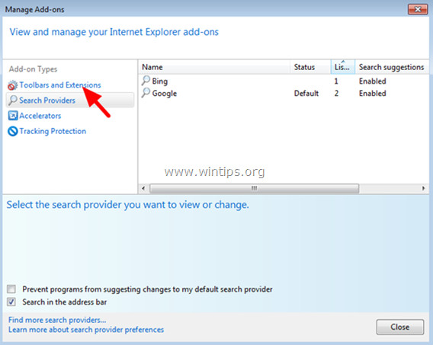Click the Search Providers magnifier icon
The height and width of the screenshot is (345, 433).
click(x=12, y=101)
